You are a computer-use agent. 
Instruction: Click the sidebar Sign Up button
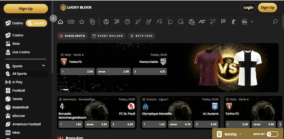click(x=26, y=9)
